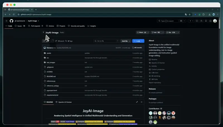
Task: Expand the create new plus dropdown
Action: 191,21
